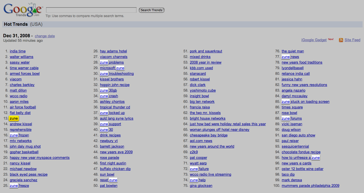Viewport: 364px width, 193px height.
Task: Click the viacom channels trend
Action: pos(114,57)
